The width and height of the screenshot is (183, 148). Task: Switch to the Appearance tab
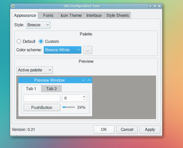coord(25,16)
